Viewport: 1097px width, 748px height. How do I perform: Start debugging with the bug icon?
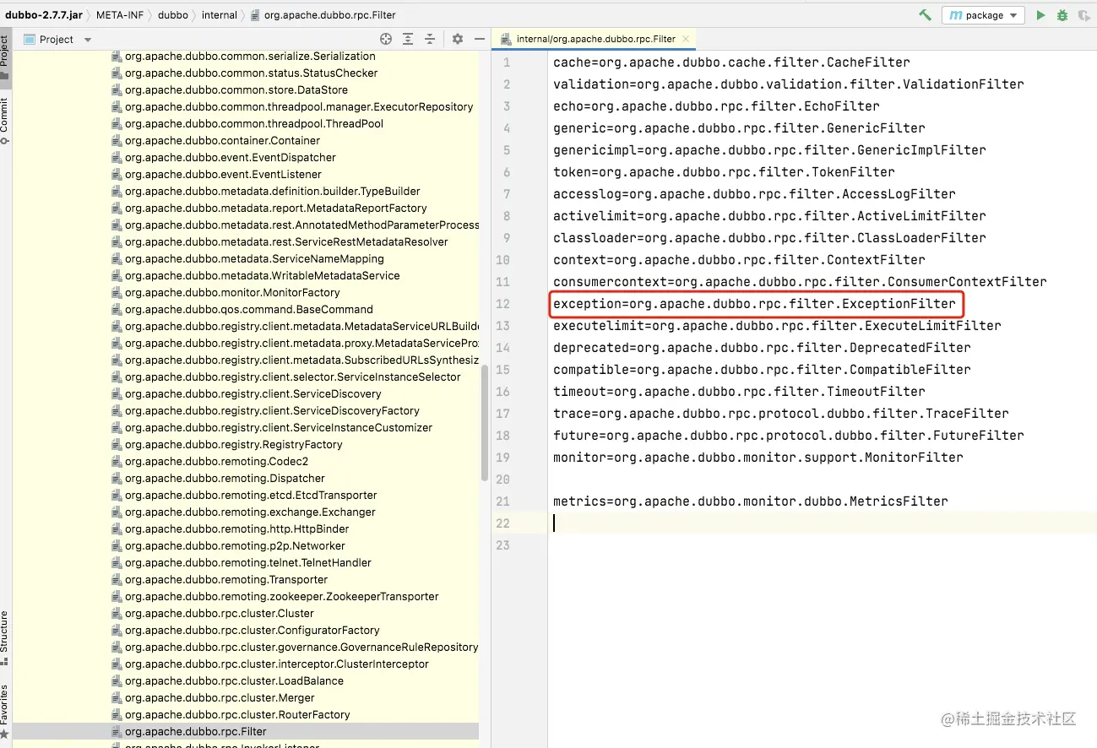point(1062,15)
